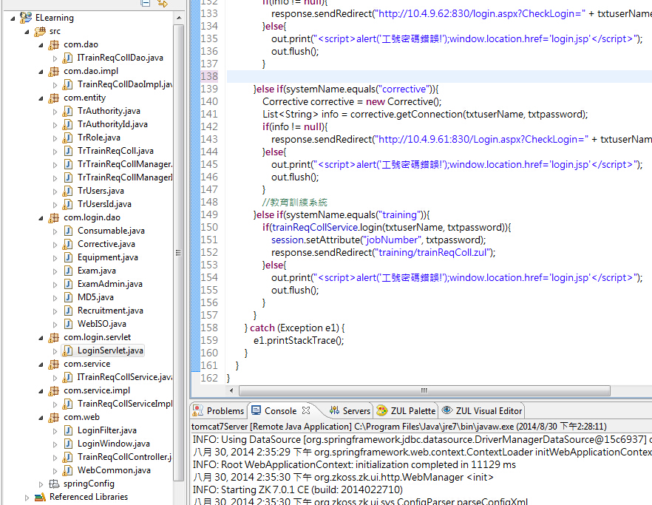Click the Servers view icon

click(334, 410)
